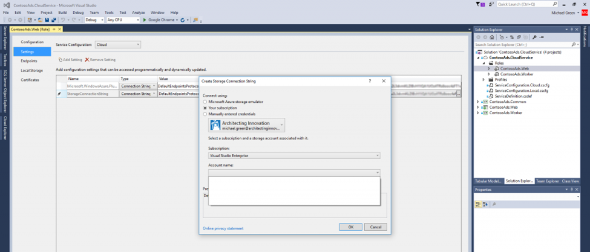This screenshot has height=252, width=590.
Task: Click the Save icon in the toolbar
Action: tap(47, 20)
